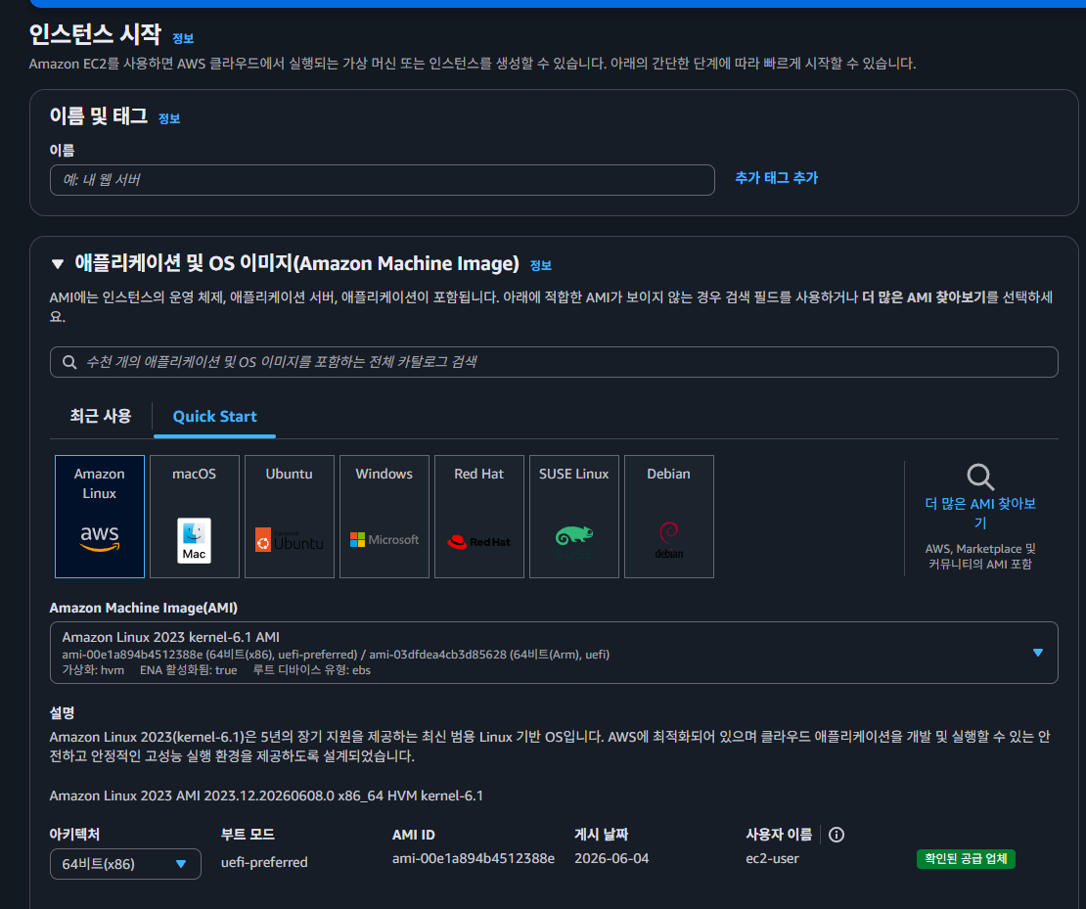The width and height of the screenshot is (1086, 909).
Task: Click the 설명 heading
Action: click(x=62, y=712)
